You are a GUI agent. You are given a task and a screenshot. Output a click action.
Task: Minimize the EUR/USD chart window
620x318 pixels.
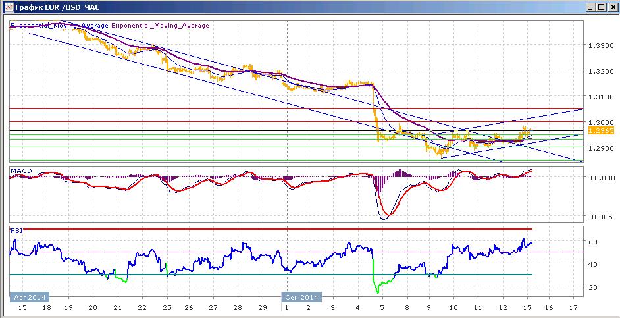[x=592, y=7]
